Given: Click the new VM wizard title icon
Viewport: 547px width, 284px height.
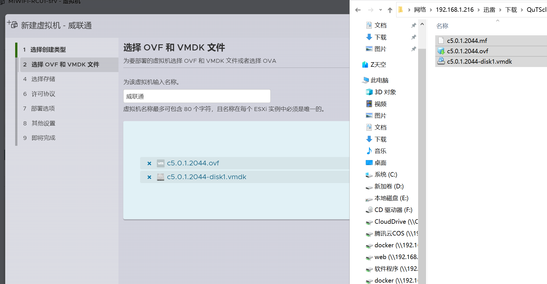Looking at the screenshot, I should [x=12, y=24].
